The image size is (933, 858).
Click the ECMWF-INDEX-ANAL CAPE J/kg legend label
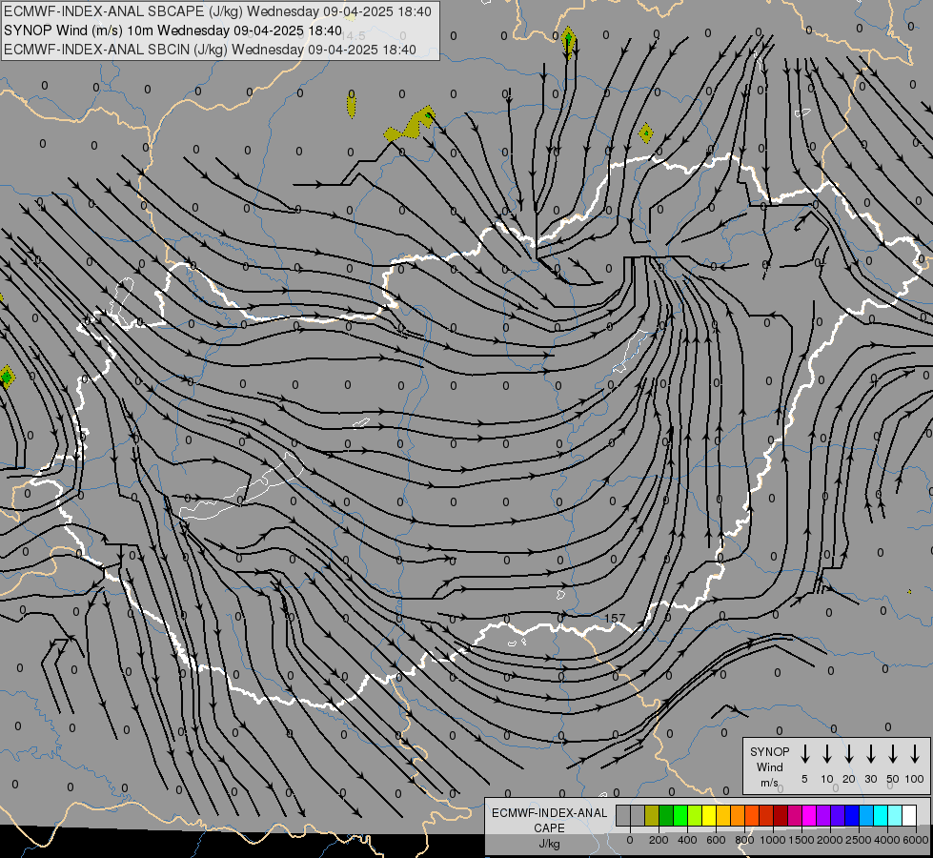tap(549, 827)
